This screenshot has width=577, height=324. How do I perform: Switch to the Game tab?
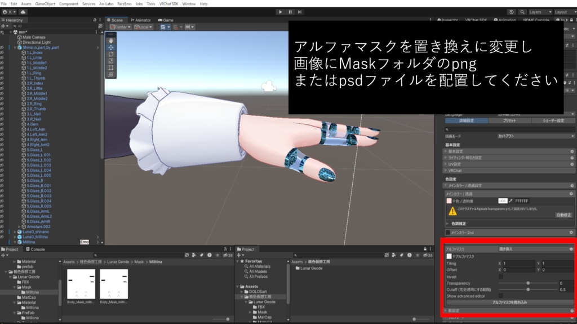(166, 20)
